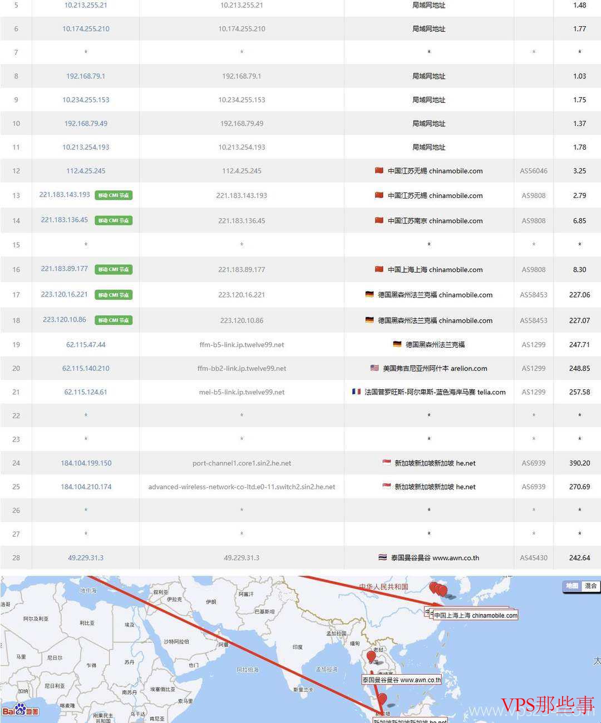Viewport: 601px width, 723px height.
Task: Click the Thailand flag beside www.awn.co.th in hop 28
Action: point(383,557)
